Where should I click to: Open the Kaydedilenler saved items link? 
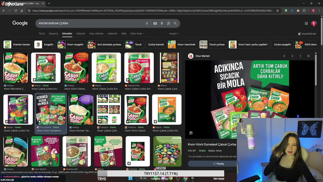click(307, 34)
